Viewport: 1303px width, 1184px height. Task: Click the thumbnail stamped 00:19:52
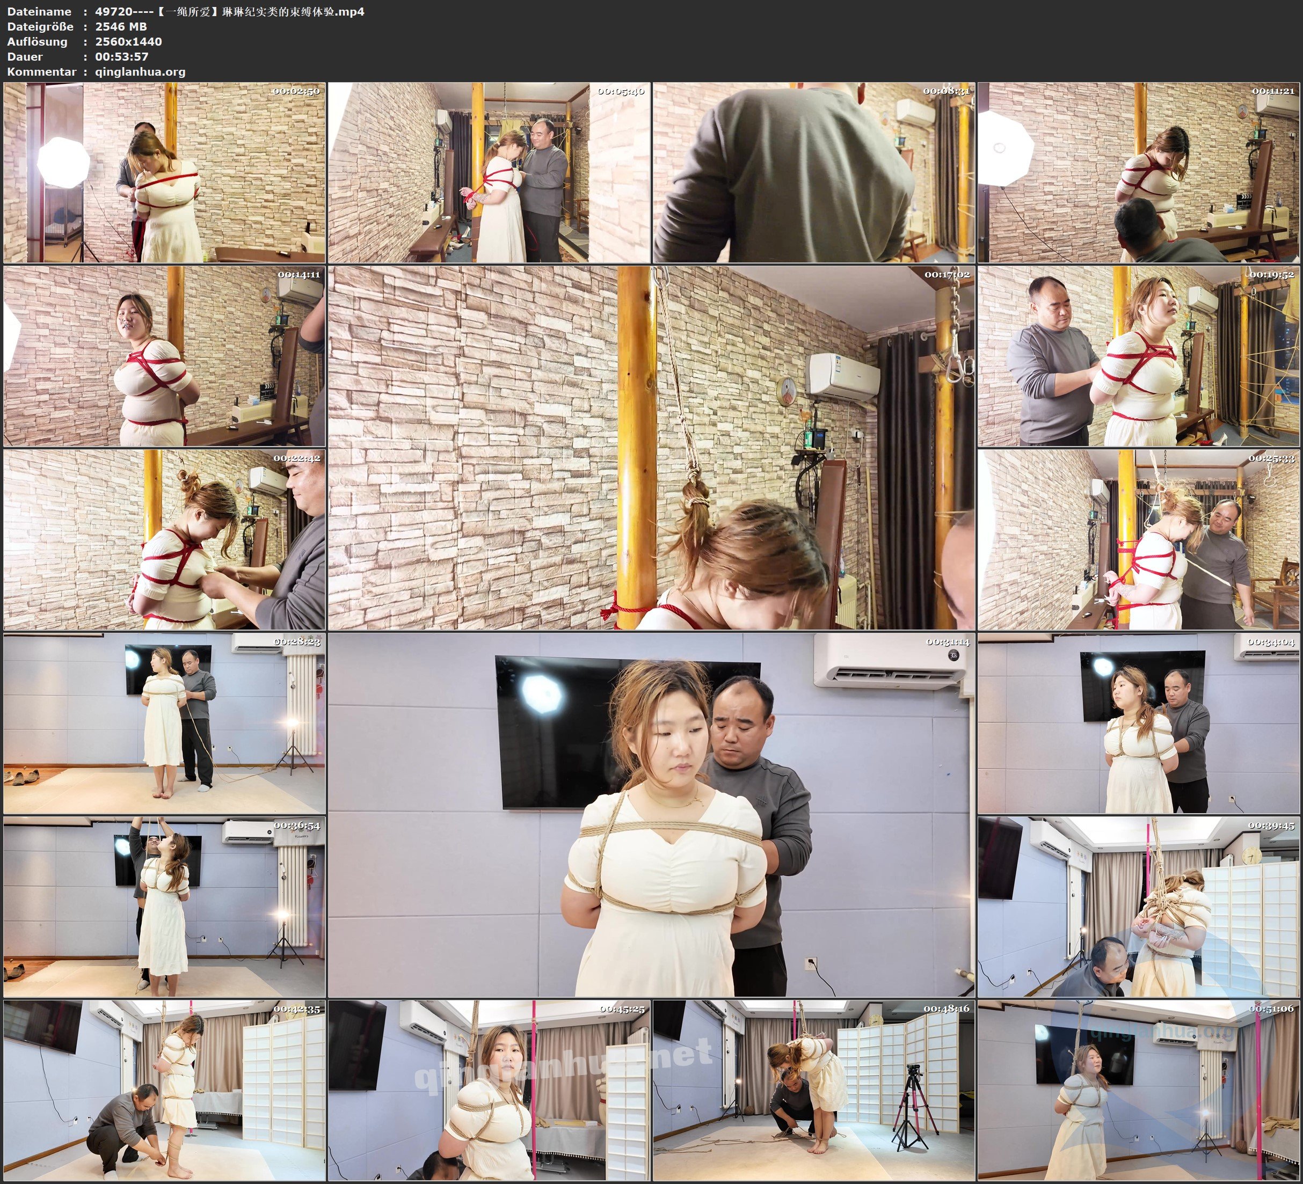(x=1139, y=355)
